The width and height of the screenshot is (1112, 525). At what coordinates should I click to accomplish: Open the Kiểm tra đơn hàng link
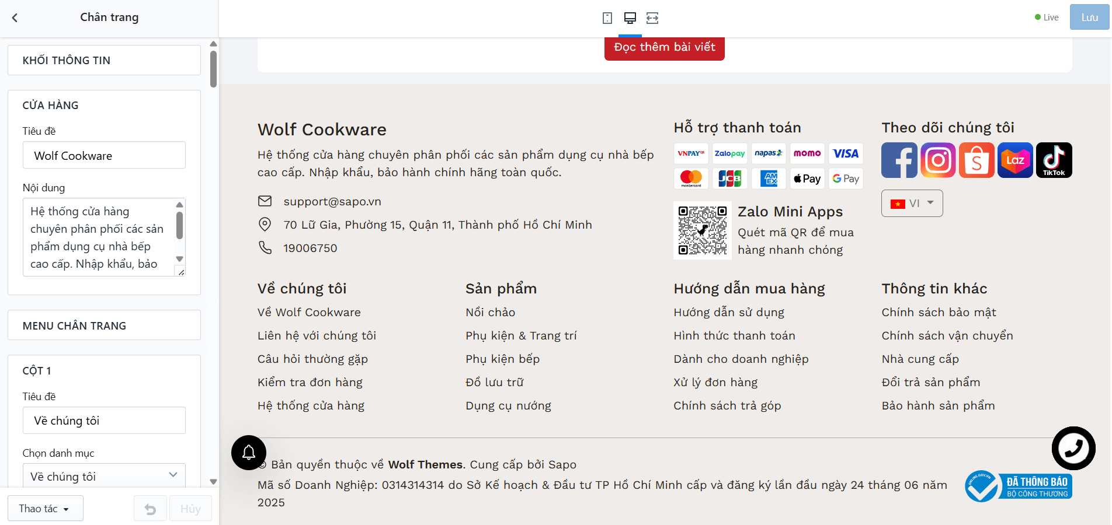coord(310,382)
